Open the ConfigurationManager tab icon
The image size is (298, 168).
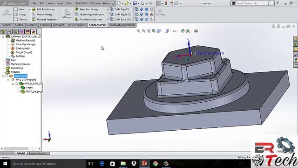pyautogui.click(x=15, y=32)
